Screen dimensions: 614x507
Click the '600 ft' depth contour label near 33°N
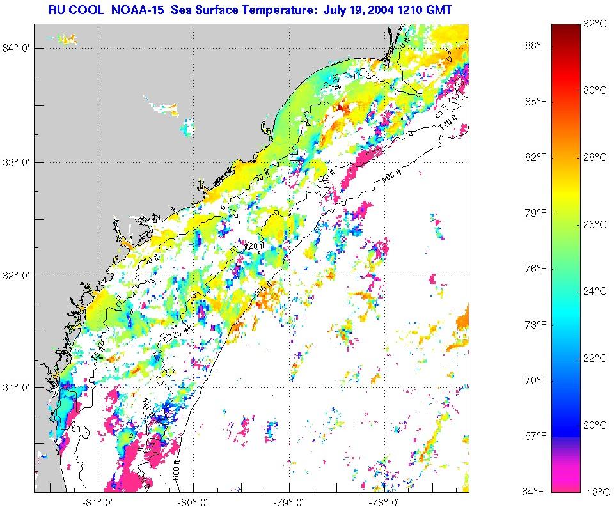[391, 175]
